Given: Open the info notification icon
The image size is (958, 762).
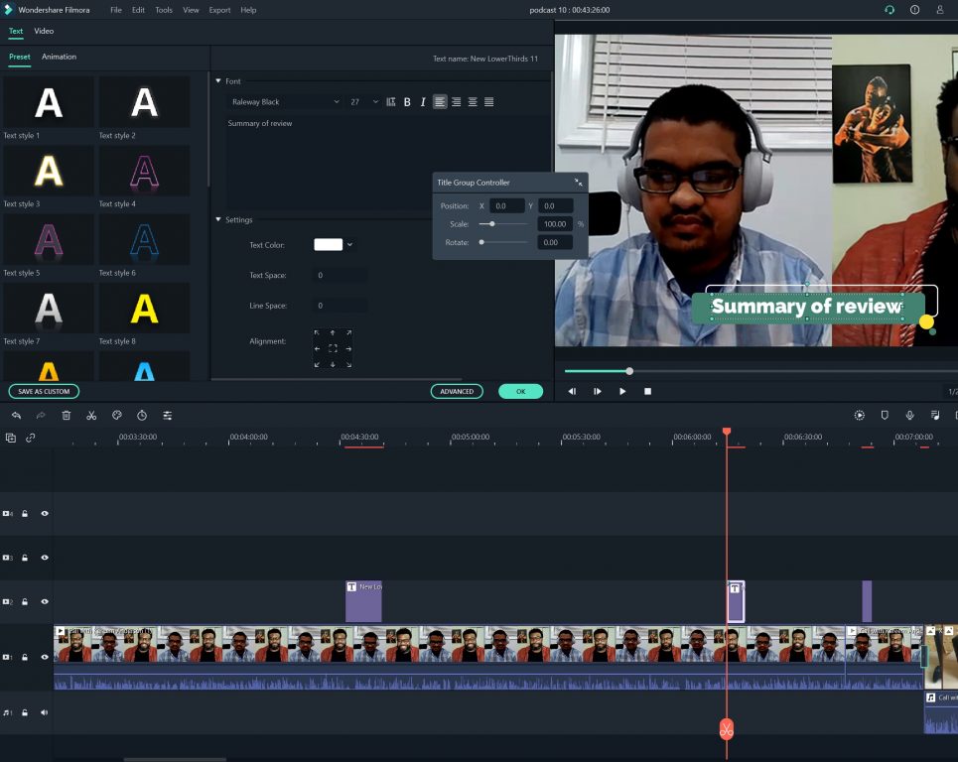Looking at the screenshot, I should (x=914, y=10).
